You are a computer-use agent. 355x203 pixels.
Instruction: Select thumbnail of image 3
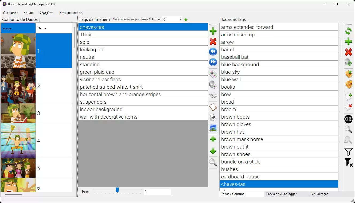(18, 113)
